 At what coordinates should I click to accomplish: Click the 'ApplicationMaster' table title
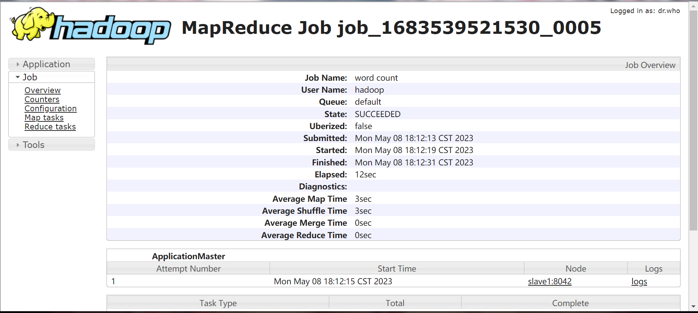[188, 256]
